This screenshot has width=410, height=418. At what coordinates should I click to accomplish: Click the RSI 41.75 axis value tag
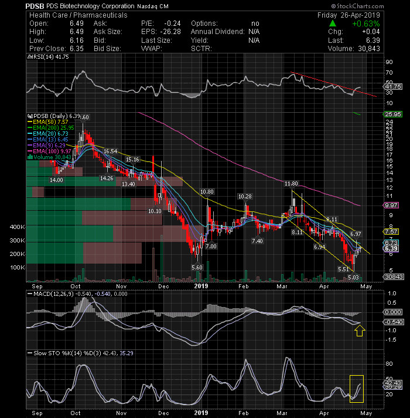[393, 87]
